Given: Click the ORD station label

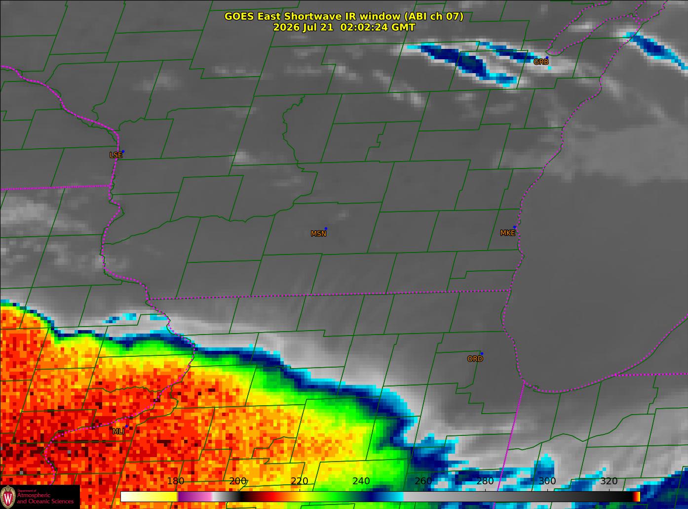Looking at the screenshot, I should tap(475, 359).
